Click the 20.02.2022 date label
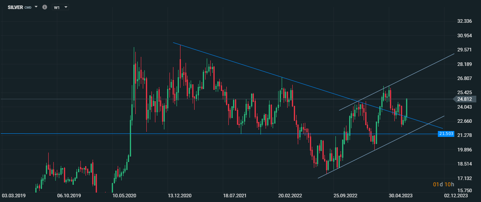This screenshot has height=202, width=481. tap(290, 195)
